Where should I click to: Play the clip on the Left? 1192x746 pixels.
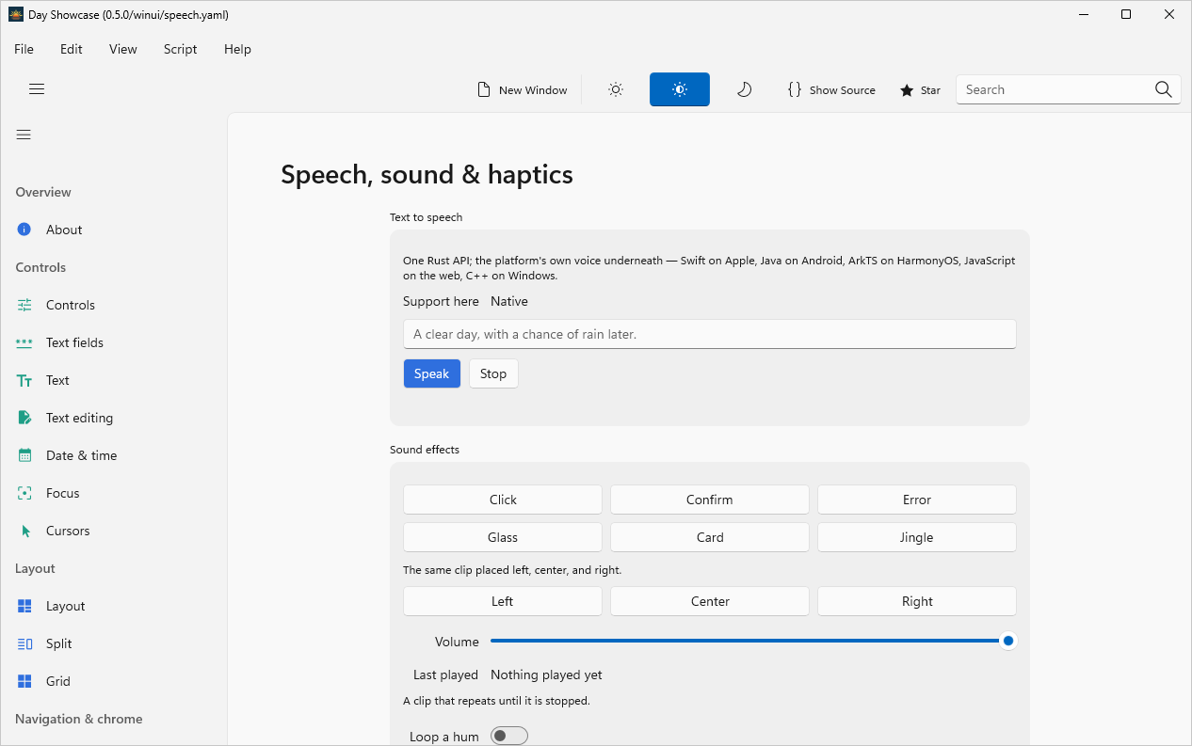(x=503, y=601)
